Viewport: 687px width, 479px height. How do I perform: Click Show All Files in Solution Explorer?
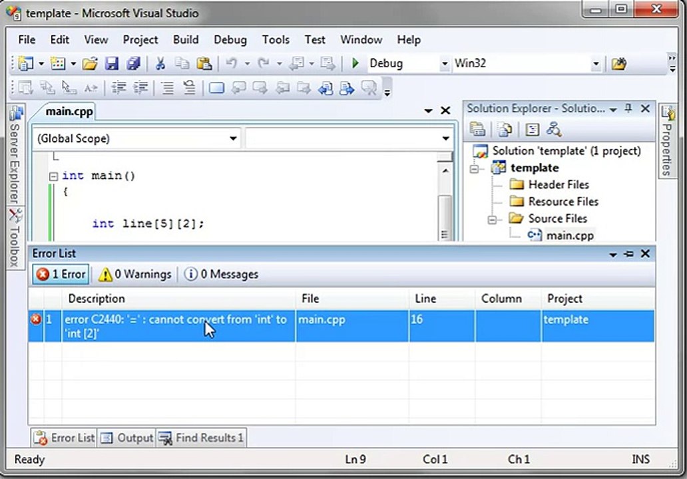(505, 130)
